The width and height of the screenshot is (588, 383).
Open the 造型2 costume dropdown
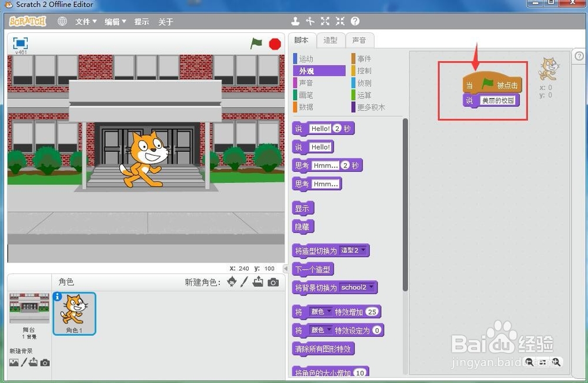[x=353, y=250]
